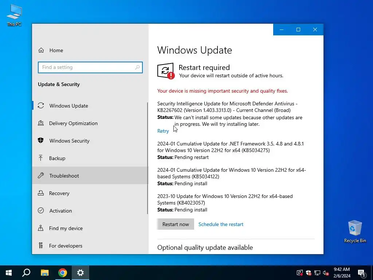Image resolution: width=373 pixels, height=280 pixels.
Task: Click the Windows Update tray icon with red dot
Action: [300, 273]
